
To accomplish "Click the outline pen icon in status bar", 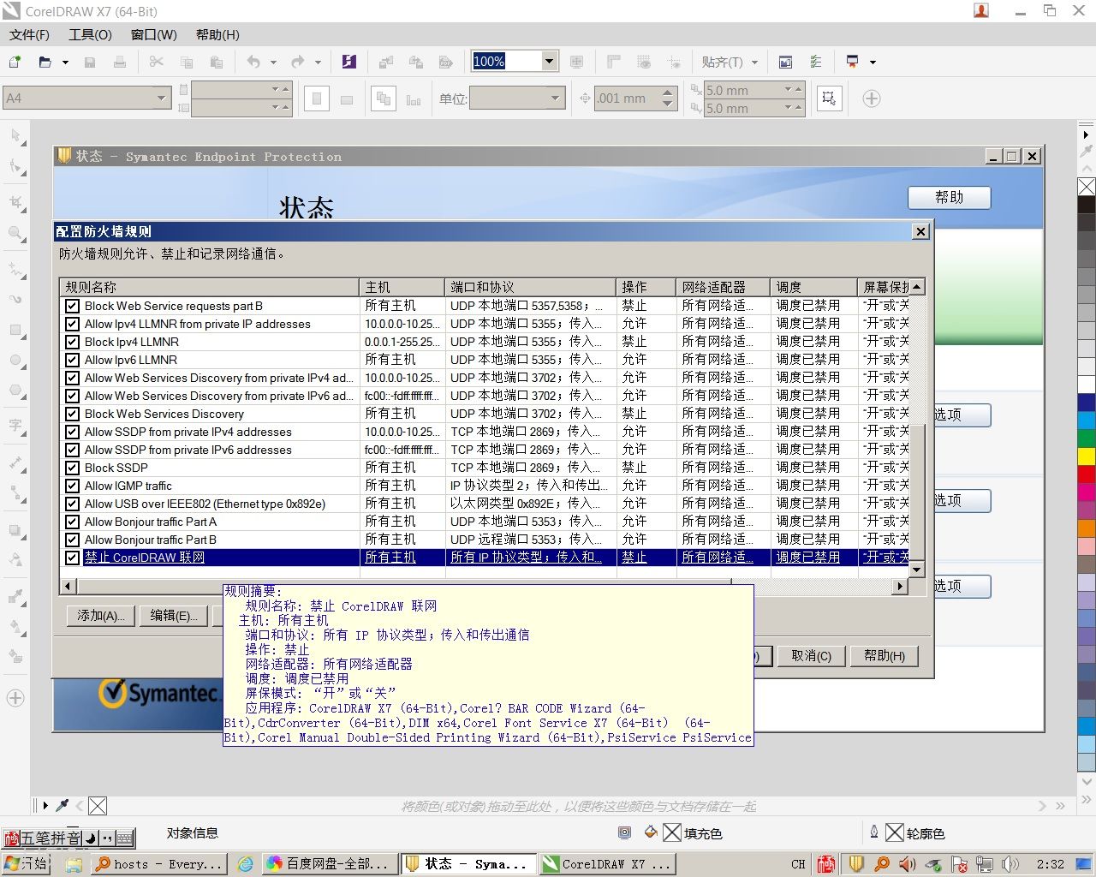I will point(873,832).
